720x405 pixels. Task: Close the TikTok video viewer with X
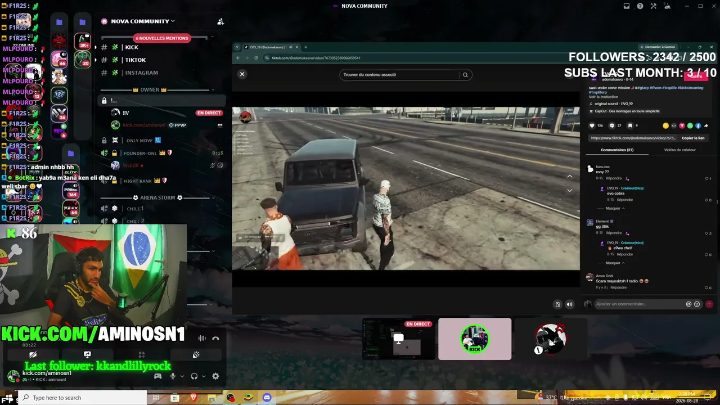click(x=242, y=74)
